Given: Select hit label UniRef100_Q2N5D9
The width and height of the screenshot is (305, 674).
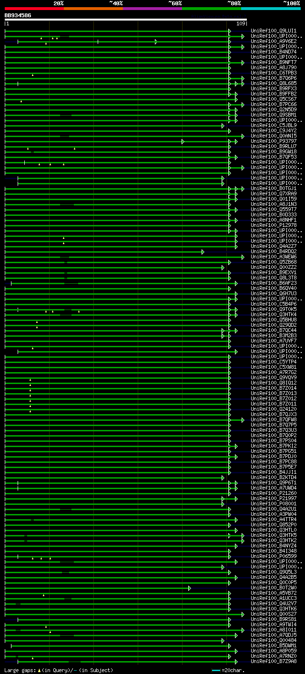Looking at the screenshot, I should coord(274,110).
